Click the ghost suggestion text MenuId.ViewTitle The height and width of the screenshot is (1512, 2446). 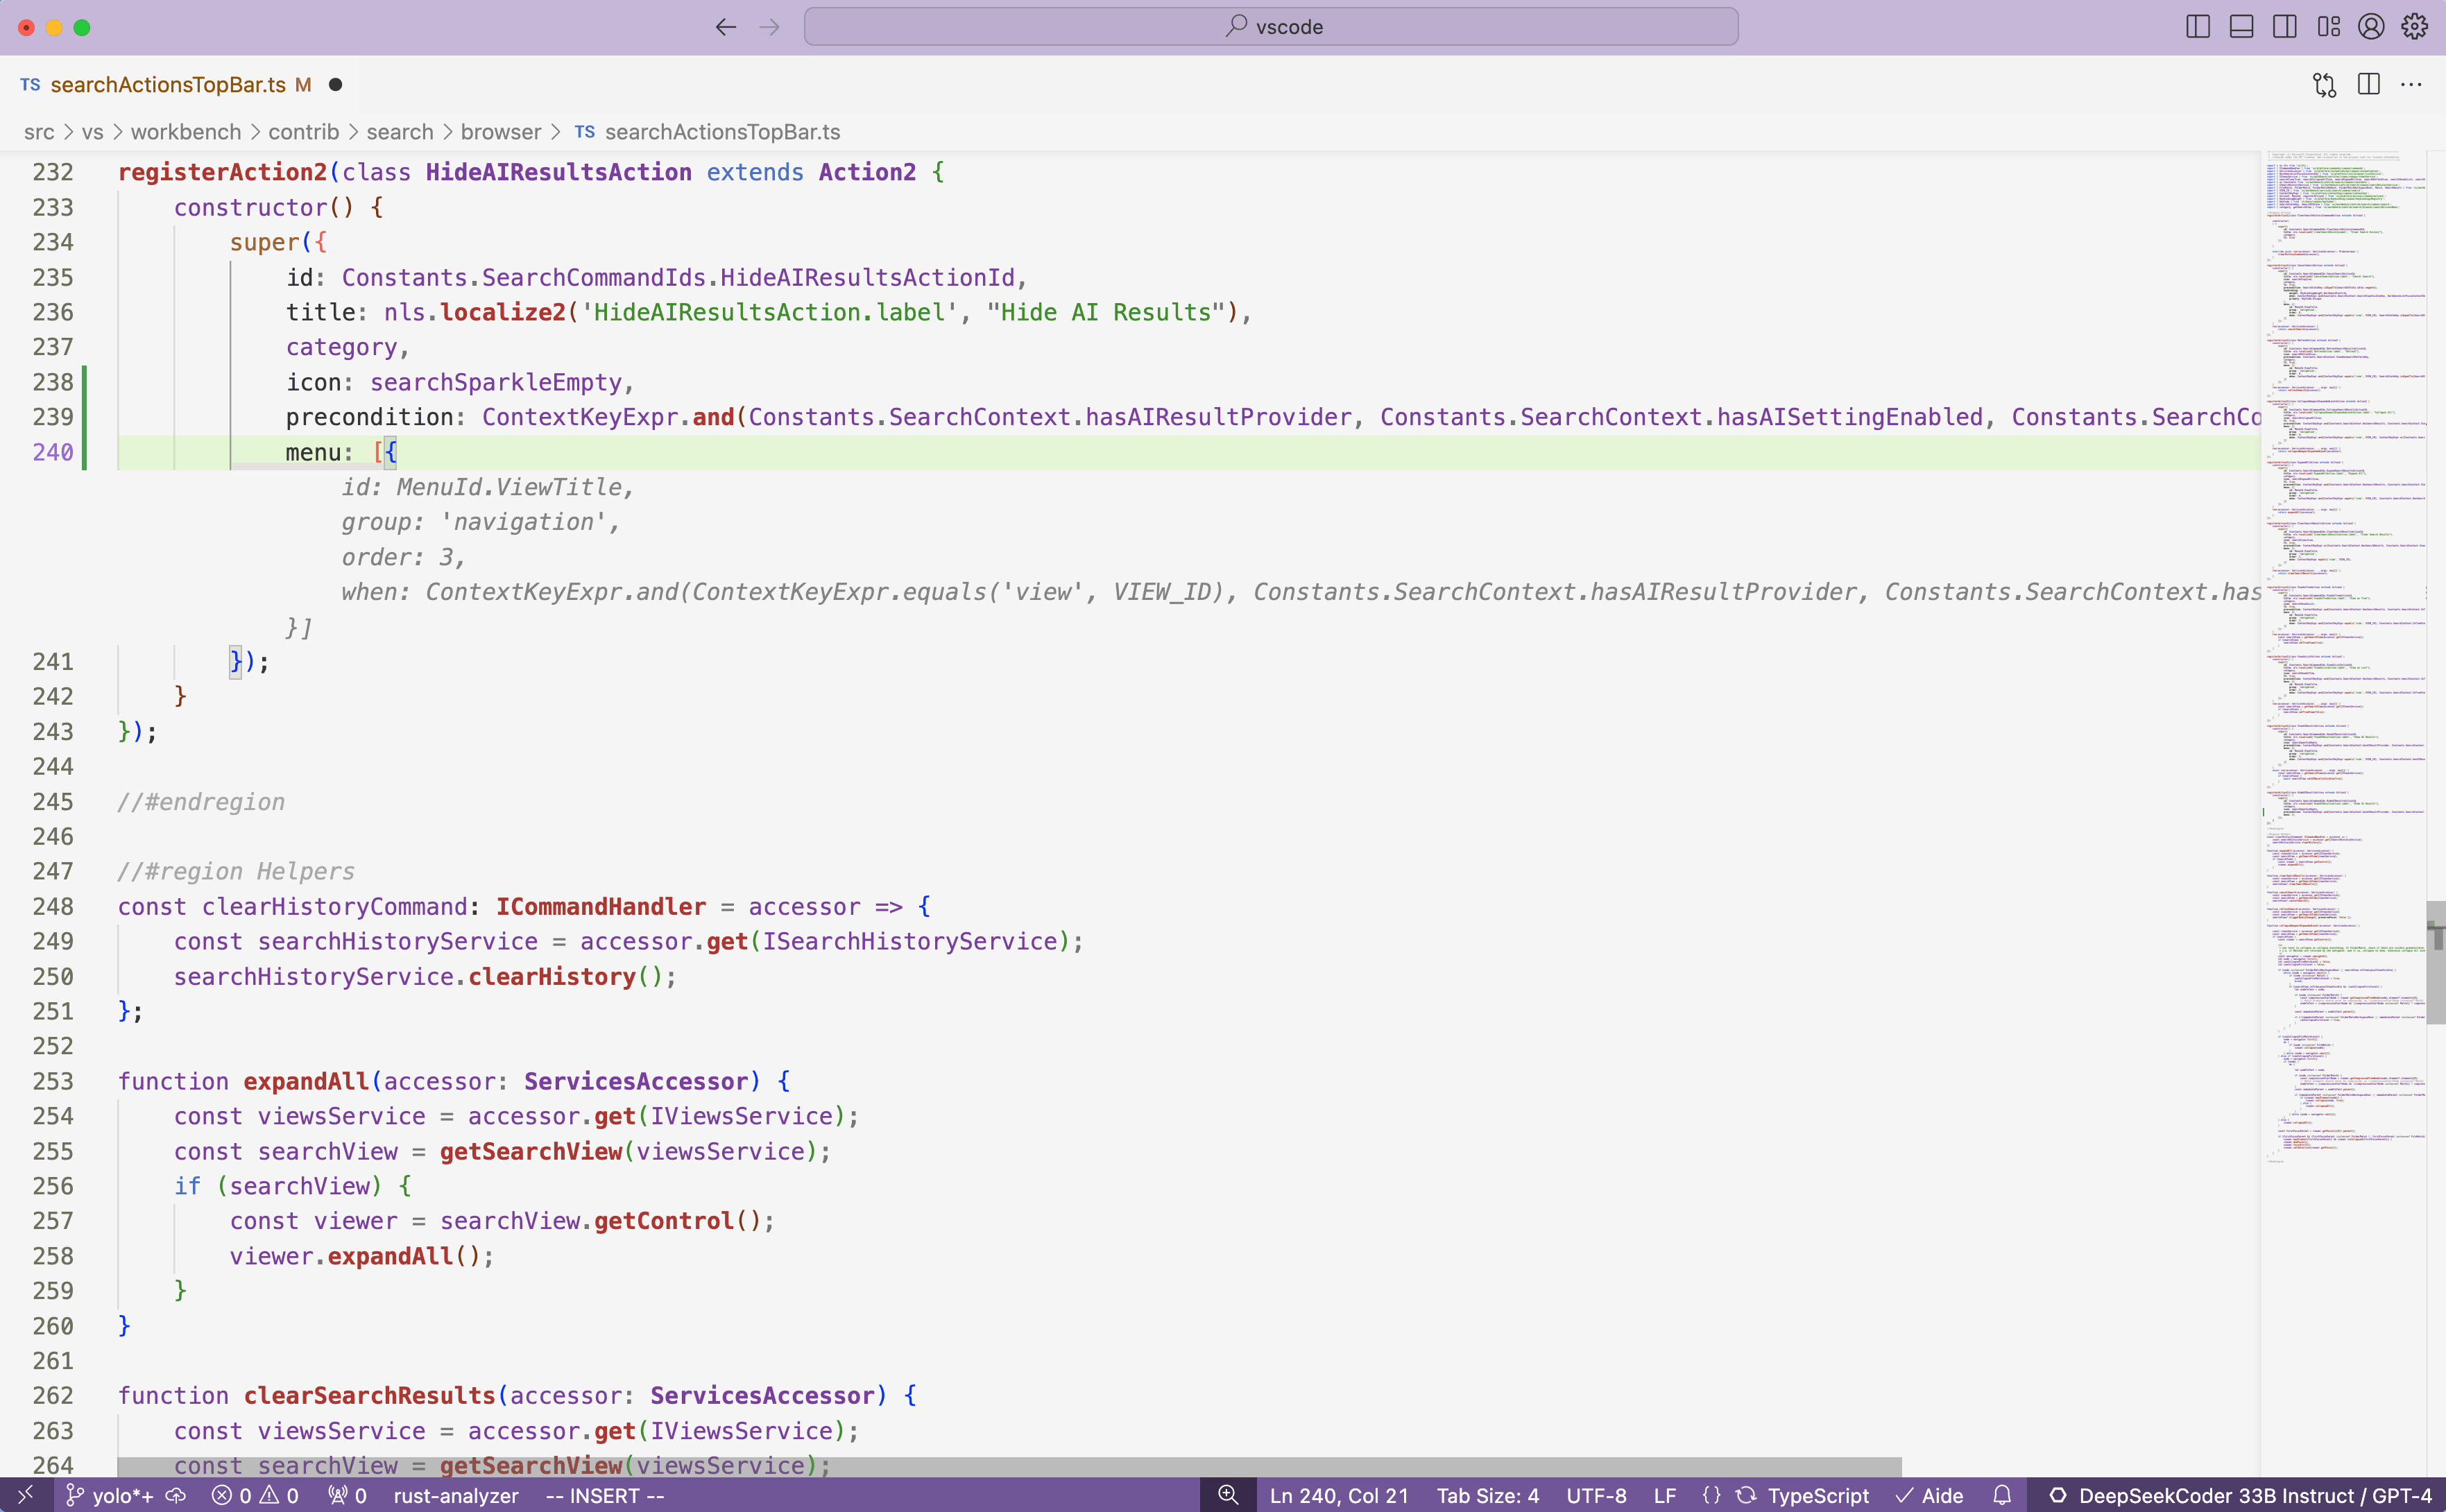coord(510,487)
